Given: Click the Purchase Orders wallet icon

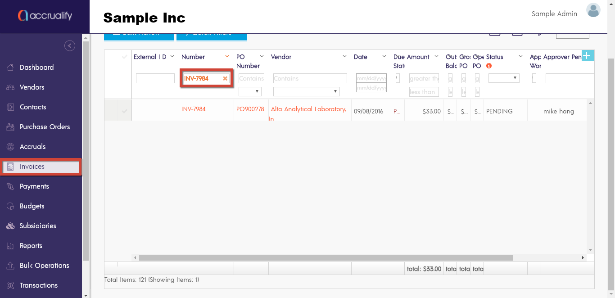Looking at the screenshot, I should [11, 127].
